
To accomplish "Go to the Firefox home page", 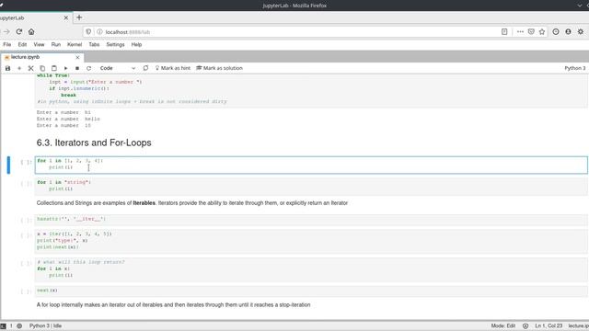I will (x=31, y=32).
